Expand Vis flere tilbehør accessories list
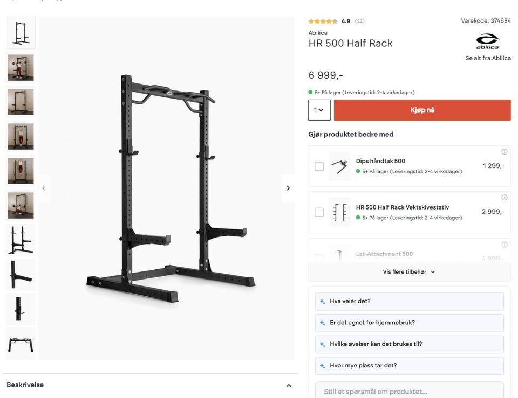Image resolution: width=518 pixels, height=398 pixels. [x=410, y=272]
